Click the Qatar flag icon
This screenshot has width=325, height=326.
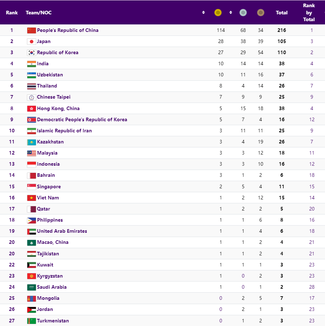pos(32,209)
